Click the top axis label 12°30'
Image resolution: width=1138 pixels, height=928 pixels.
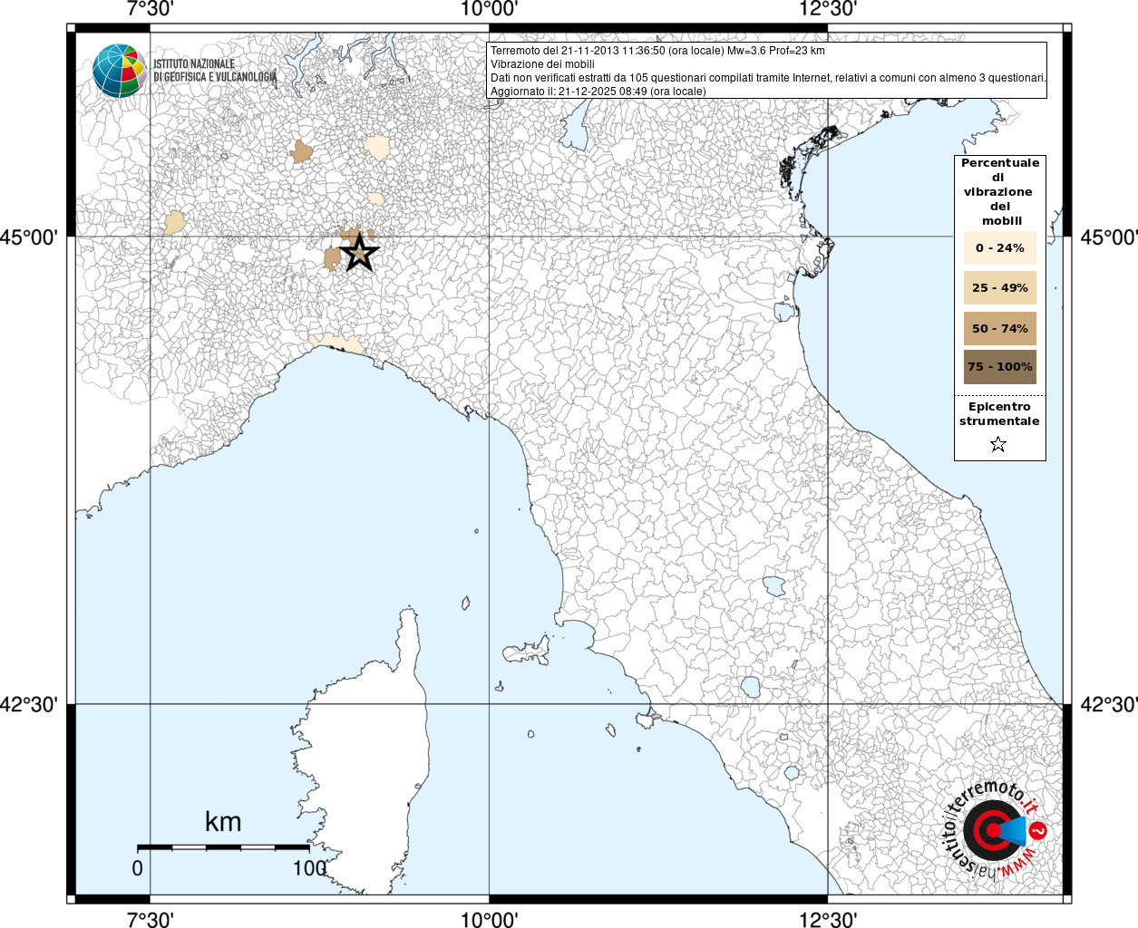828,9
